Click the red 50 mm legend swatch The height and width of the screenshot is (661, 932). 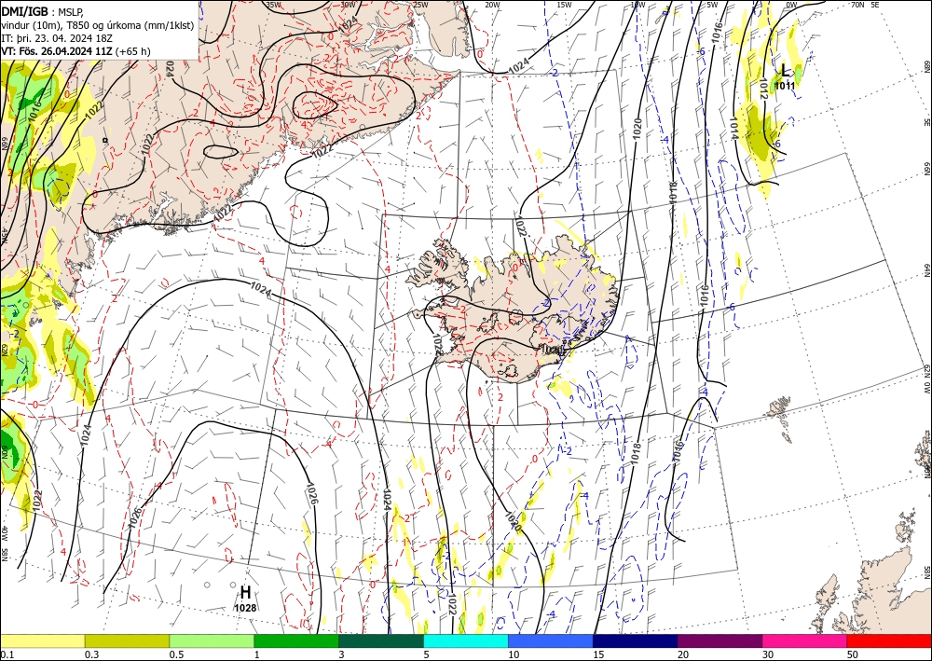click(889, 640)
